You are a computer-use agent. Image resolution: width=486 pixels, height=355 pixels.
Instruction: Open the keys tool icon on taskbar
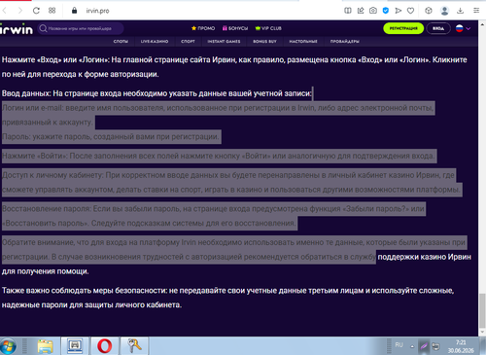[134, 346]
